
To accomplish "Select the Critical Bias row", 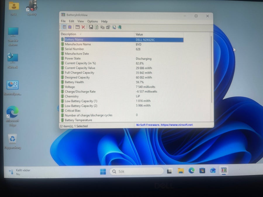I will tap(122, 111).
